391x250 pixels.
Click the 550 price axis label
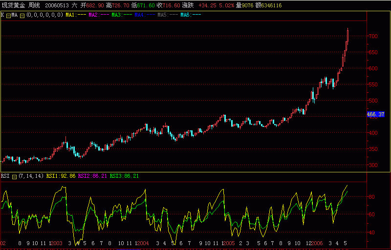click(374, 84)
